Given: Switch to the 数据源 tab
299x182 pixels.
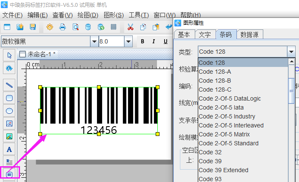Looking at the screenshot, I should (250, 35).
